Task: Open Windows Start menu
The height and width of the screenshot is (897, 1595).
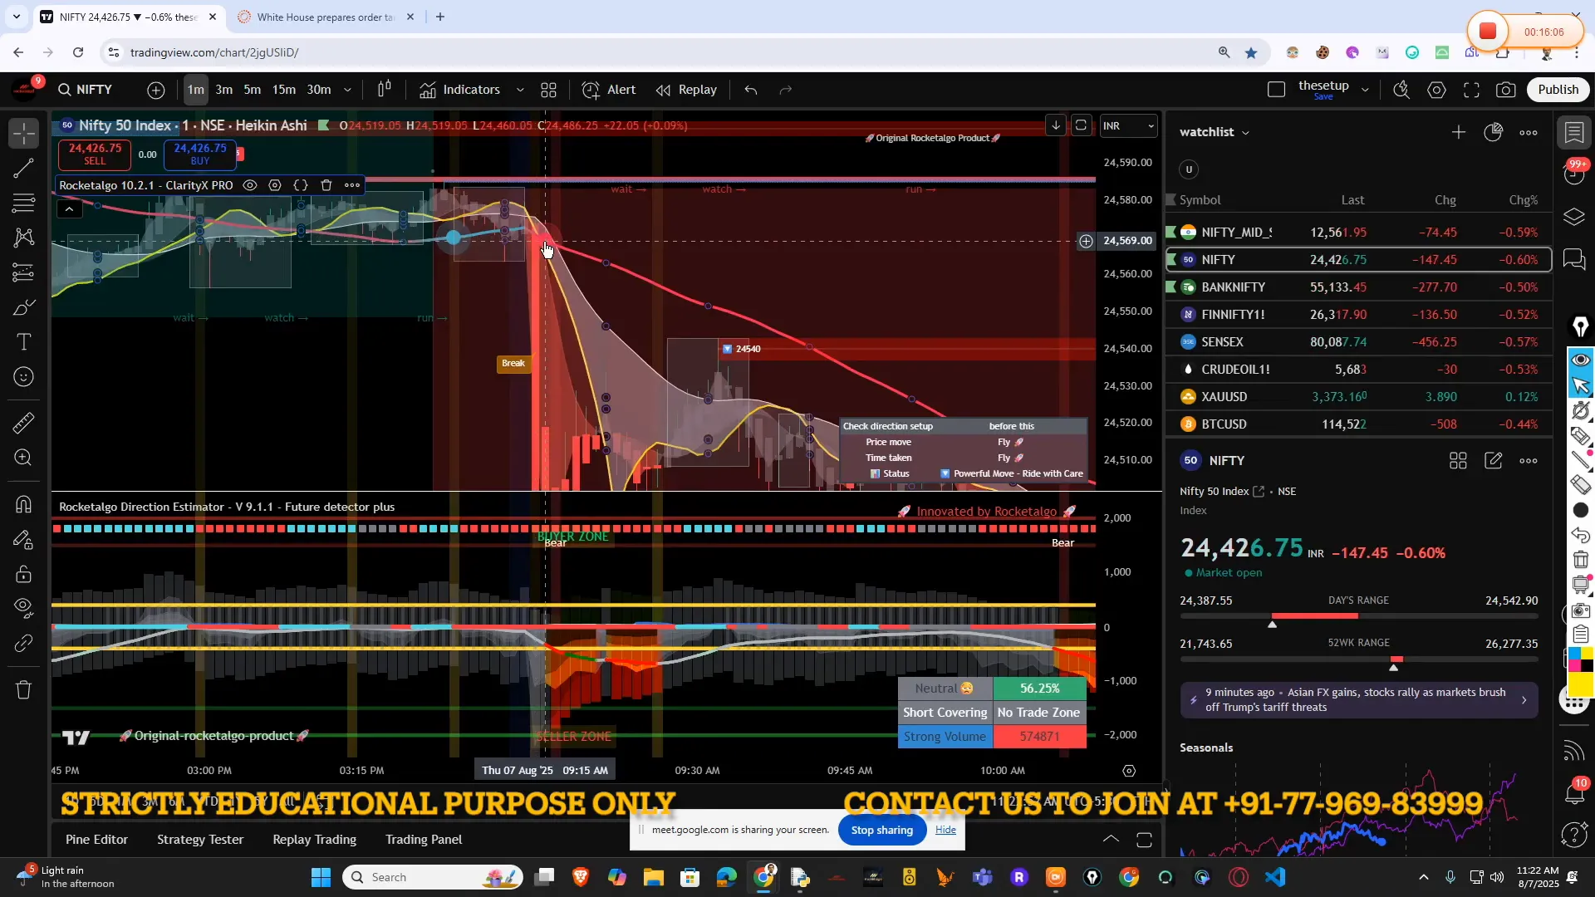Action: coord(321,877)
